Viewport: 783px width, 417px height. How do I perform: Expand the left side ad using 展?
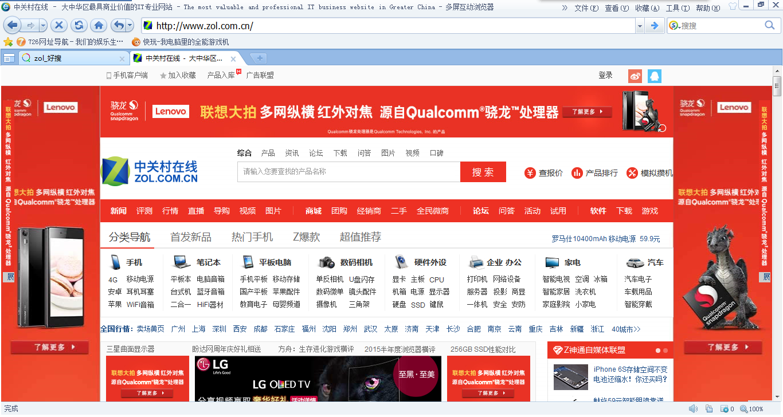tap(10, 277)
